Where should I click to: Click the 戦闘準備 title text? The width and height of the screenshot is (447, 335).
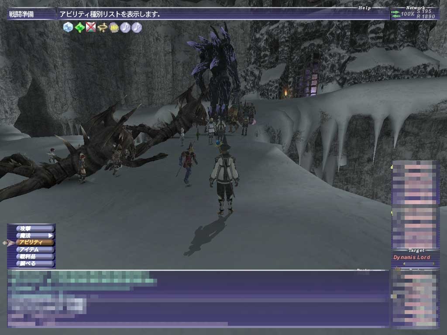[21, 14]
